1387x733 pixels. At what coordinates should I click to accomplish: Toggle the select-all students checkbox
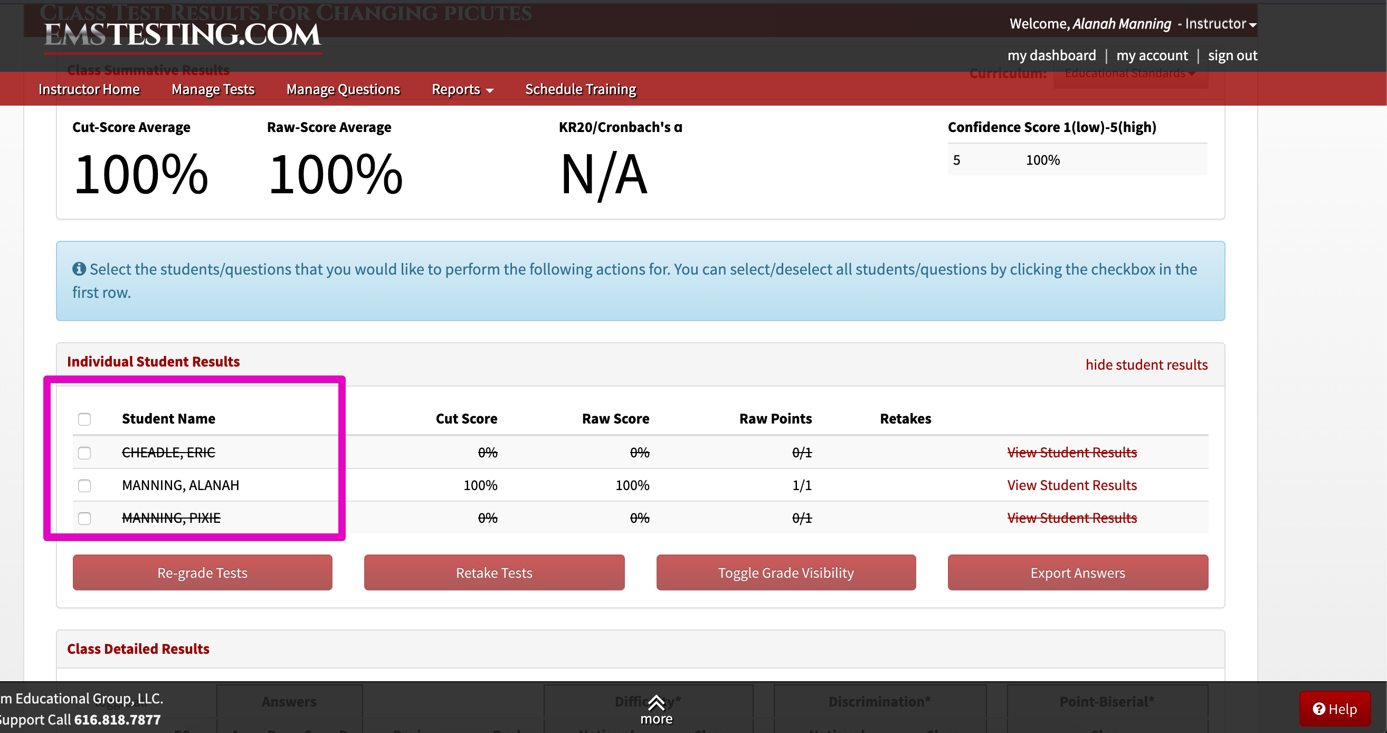pos(84,419)
